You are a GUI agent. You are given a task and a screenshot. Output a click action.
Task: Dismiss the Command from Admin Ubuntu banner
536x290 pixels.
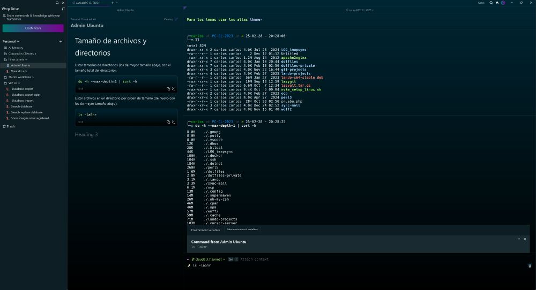click(x=525, y=239)
